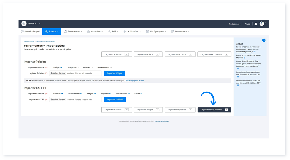Expand the Veritas, S.A. company dropdown
290x160 pixels.
pos(34,24)
